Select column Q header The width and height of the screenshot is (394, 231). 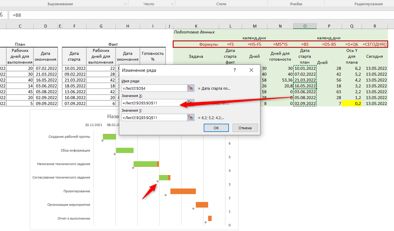click(352, 26)
